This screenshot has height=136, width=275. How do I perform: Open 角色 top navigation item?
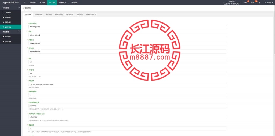[42, 3]
